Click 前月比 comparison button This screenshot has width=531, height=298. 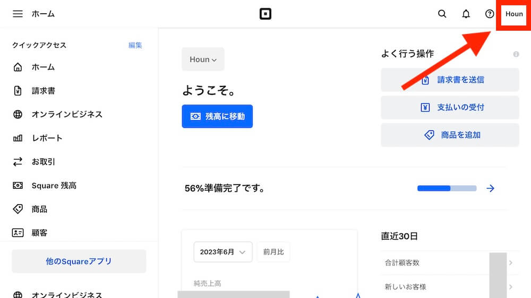point(273,252)
